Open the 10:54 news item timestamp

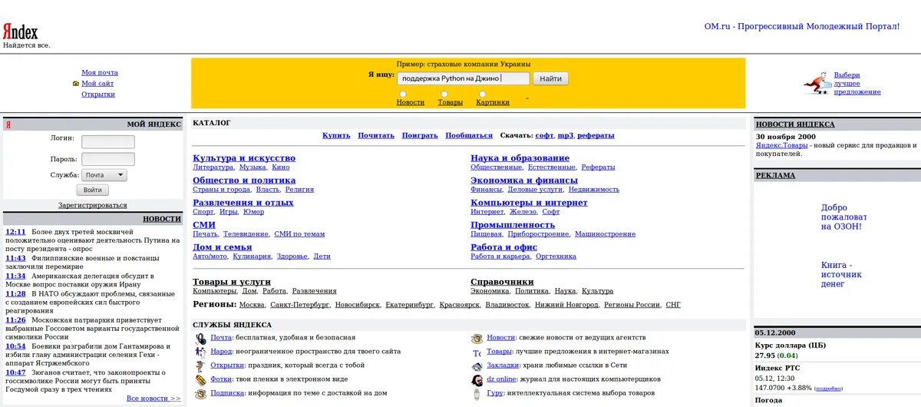click(15, 346)
